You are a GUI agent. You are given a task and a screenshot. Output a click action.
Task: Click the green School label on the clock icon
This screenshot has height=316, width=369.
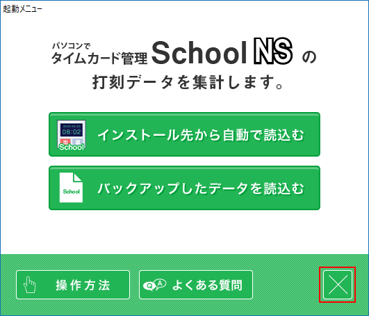tap(72, 147)
